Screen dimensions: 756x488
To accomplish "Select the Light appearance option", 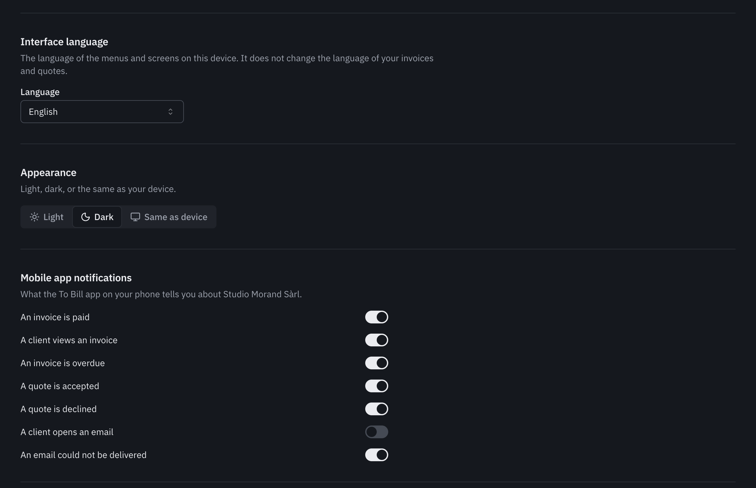I will point(47,217).
